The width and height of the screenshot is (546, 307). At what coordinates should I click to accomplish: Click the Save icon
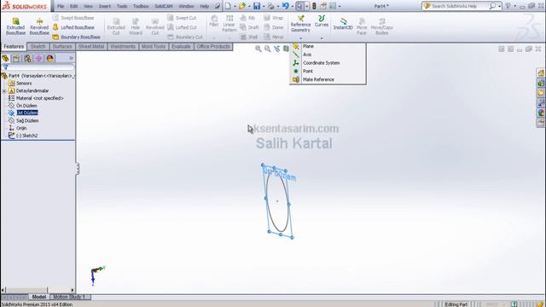[x=257, y=6]
